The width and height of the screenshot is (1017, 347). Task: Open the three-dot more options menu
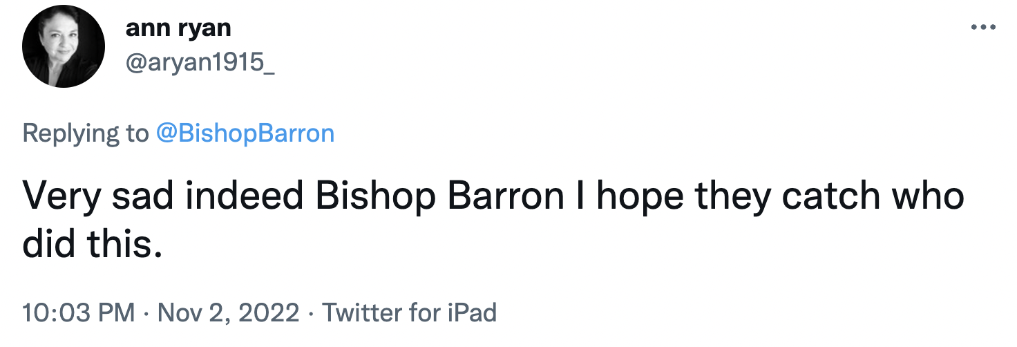(984, 28)
